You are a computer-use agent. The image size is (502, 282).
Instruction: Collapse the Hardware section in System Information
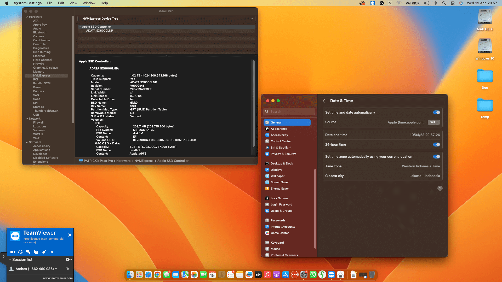coord(27,17)
